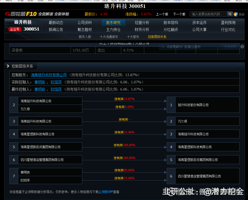248x200 pixels.
Task: Click the 1751.30万 cell
Action: click(x=83, y=50)
